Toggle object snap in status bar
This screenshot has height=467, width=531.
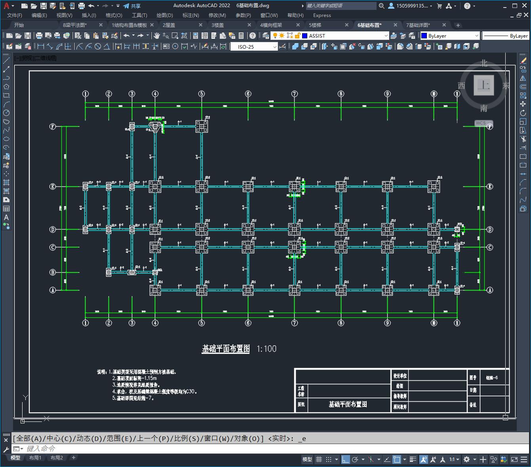(x=397, y=459)
